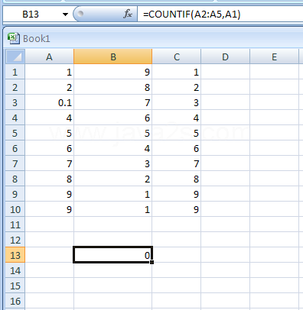Screen dimensions: 303x310
Task: Click cell B7 containing 3
Action: [x=113, y=163]
